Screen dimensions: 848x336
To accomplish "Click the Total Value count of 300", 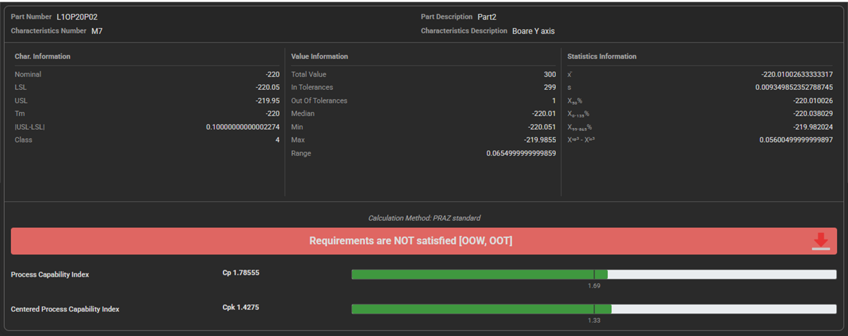I will [550, 75].
